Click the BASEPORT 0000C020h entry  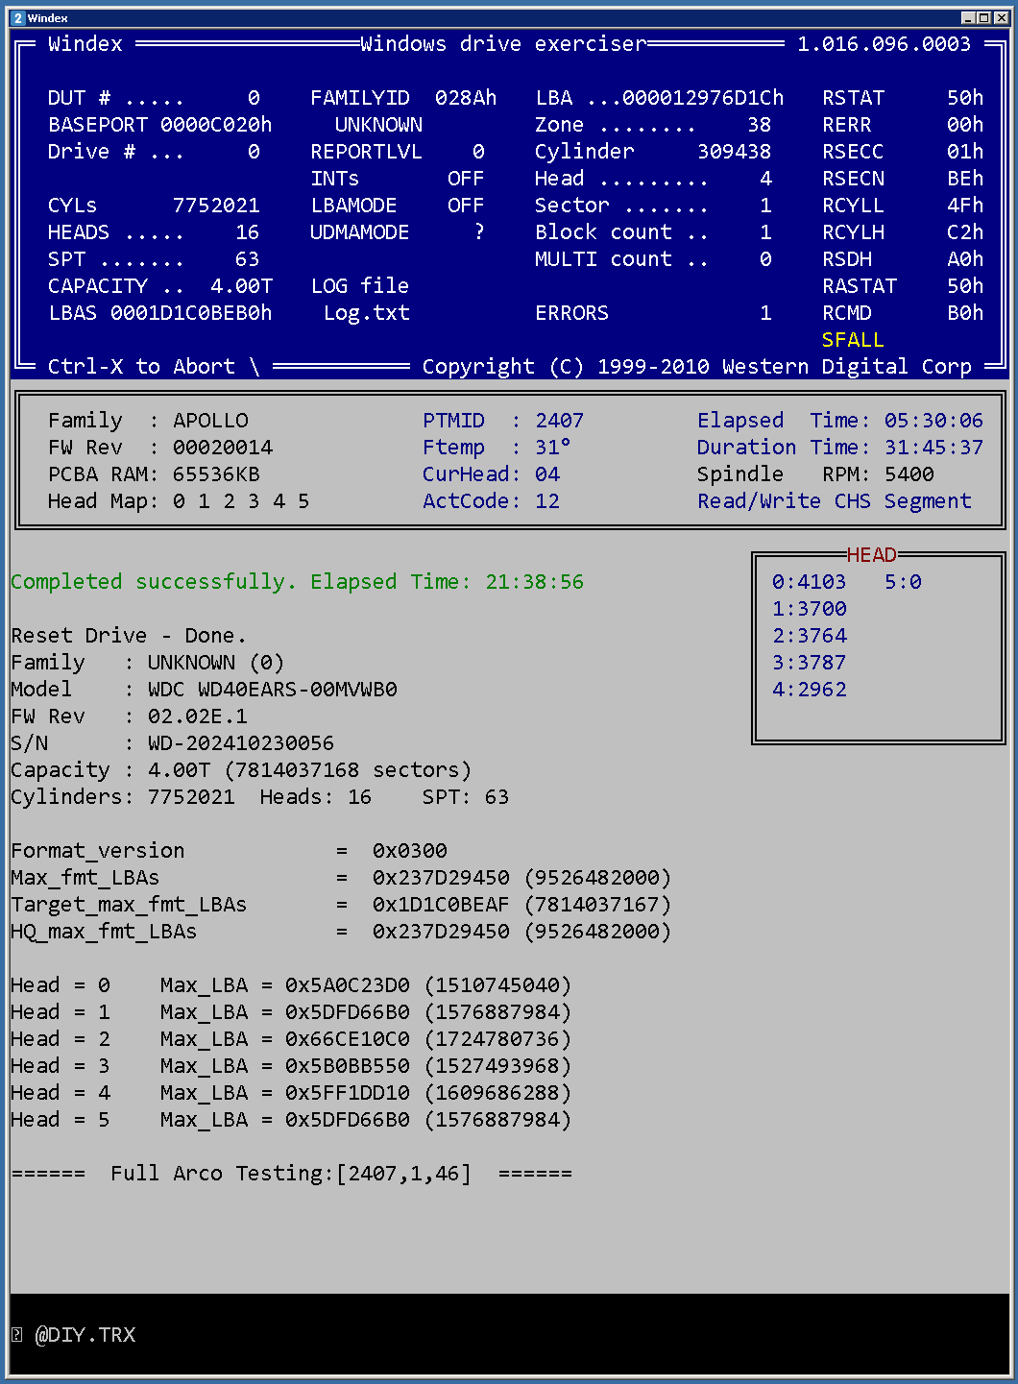[x=160, y=125]
